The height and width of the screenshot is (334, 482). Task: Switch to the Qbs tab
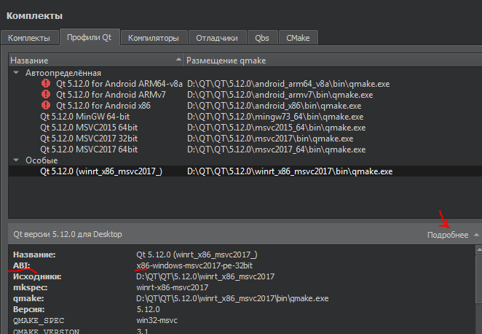262,37
